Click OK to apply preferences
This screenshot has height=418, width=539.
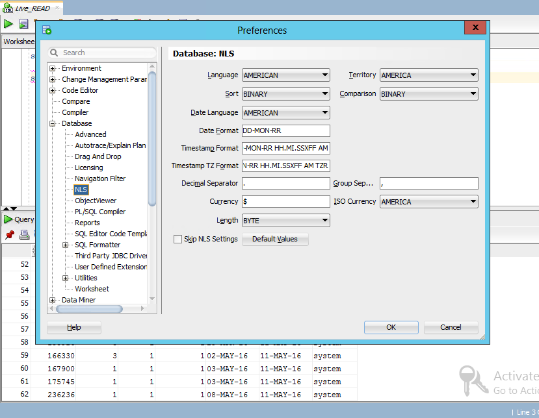(391, 327)
